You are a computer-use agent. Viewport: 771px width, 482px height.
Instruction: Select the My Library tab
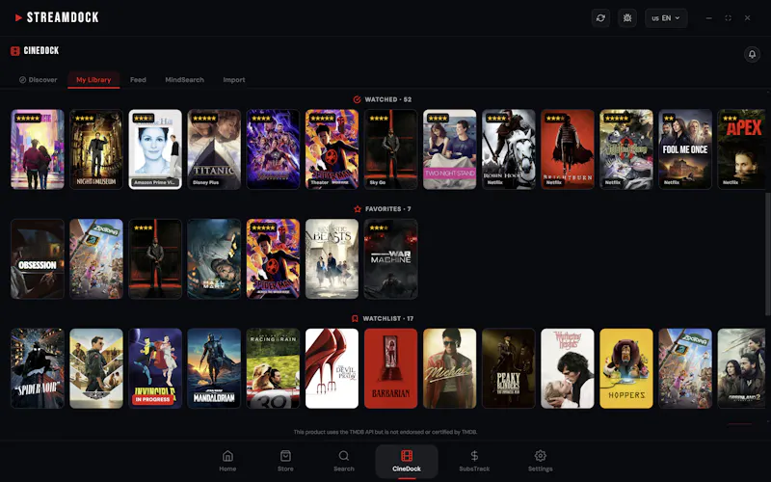click(x=93, y=80)
